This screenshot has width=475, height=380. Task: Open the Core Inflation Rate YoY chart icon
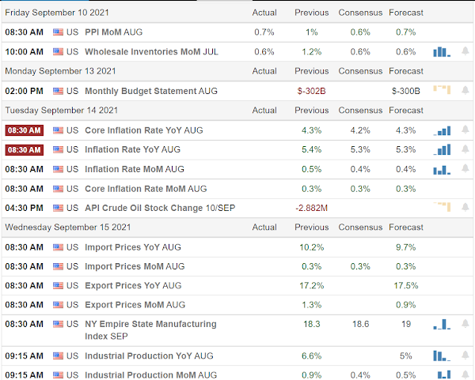point(442,130)
